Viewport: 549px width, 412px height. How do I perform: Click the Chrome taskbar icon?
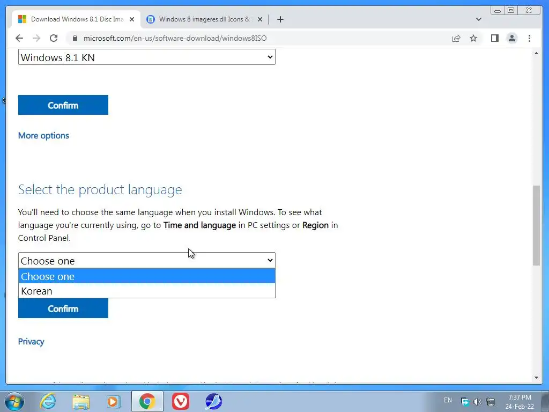pos(147,401)
